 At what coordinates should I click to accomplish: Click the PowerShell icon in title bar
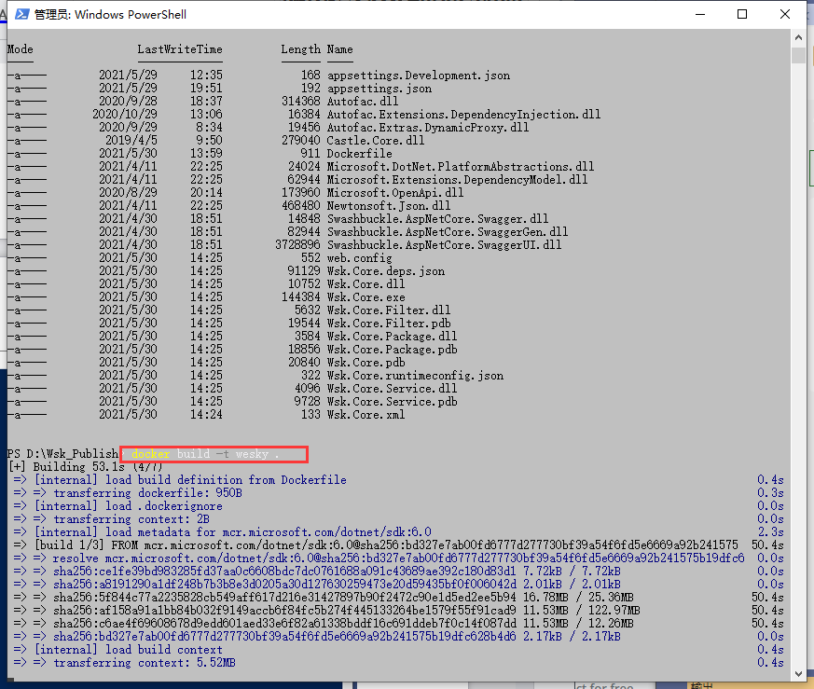pyautogui.click(x=21, y=14)
